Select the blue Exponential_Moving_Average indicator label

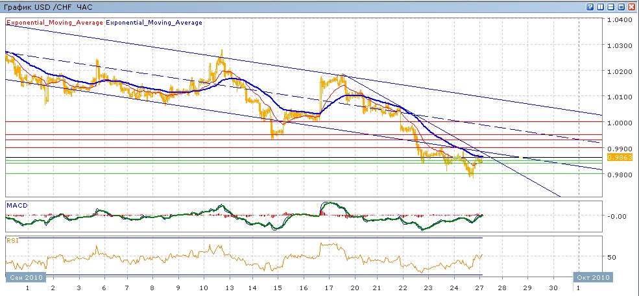tap(154, 22)
